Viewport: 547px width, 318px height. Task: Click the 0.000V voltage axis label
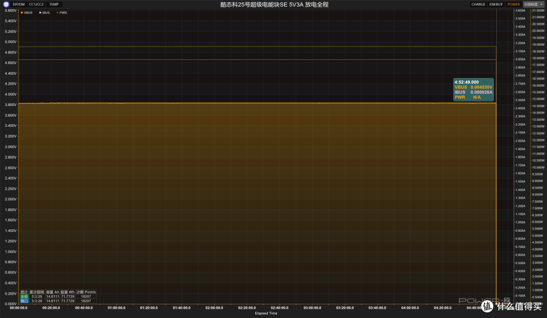pos(11,304)
